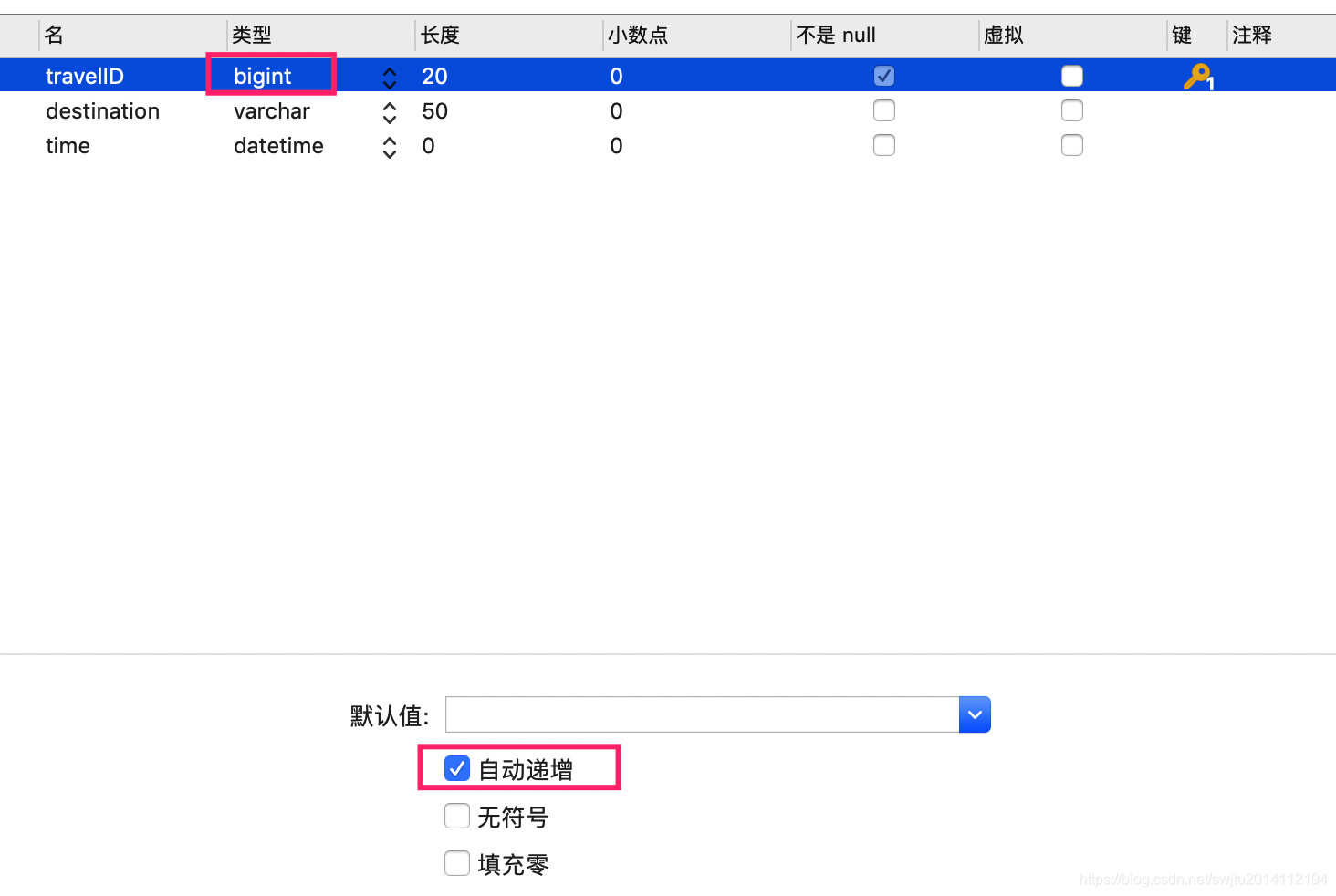Click the 默认值 default value input field
Image resolution: width=1336 pixels, height=896 pixels.
(702, 714)
